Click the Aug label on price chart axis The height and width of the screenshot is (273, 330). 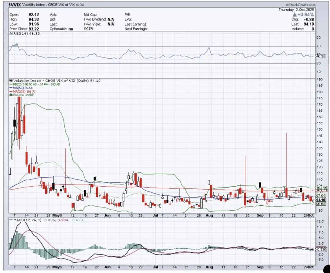tap(209, 215)
